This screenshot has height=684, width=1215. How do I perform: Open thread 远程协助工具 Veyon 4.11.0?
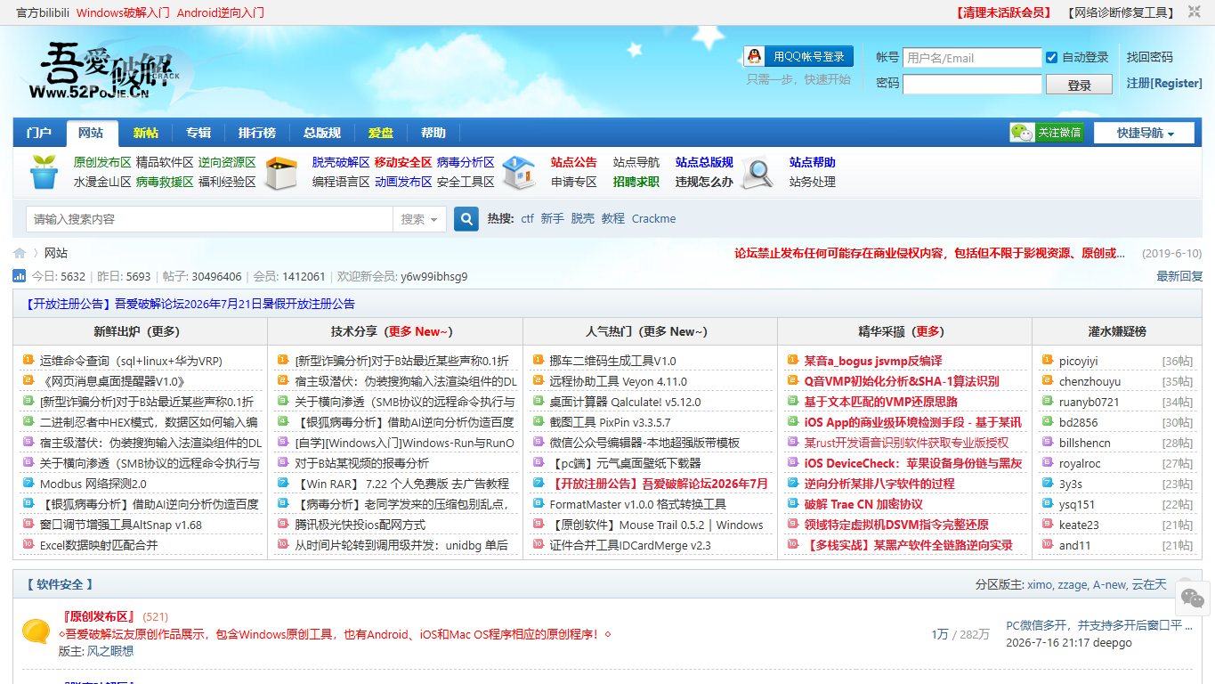619,381
